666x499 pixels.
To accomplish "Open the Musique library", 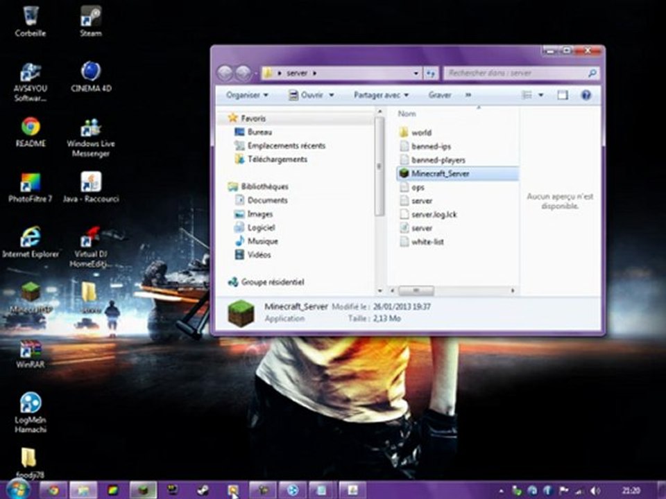I will tap(256, 241).
